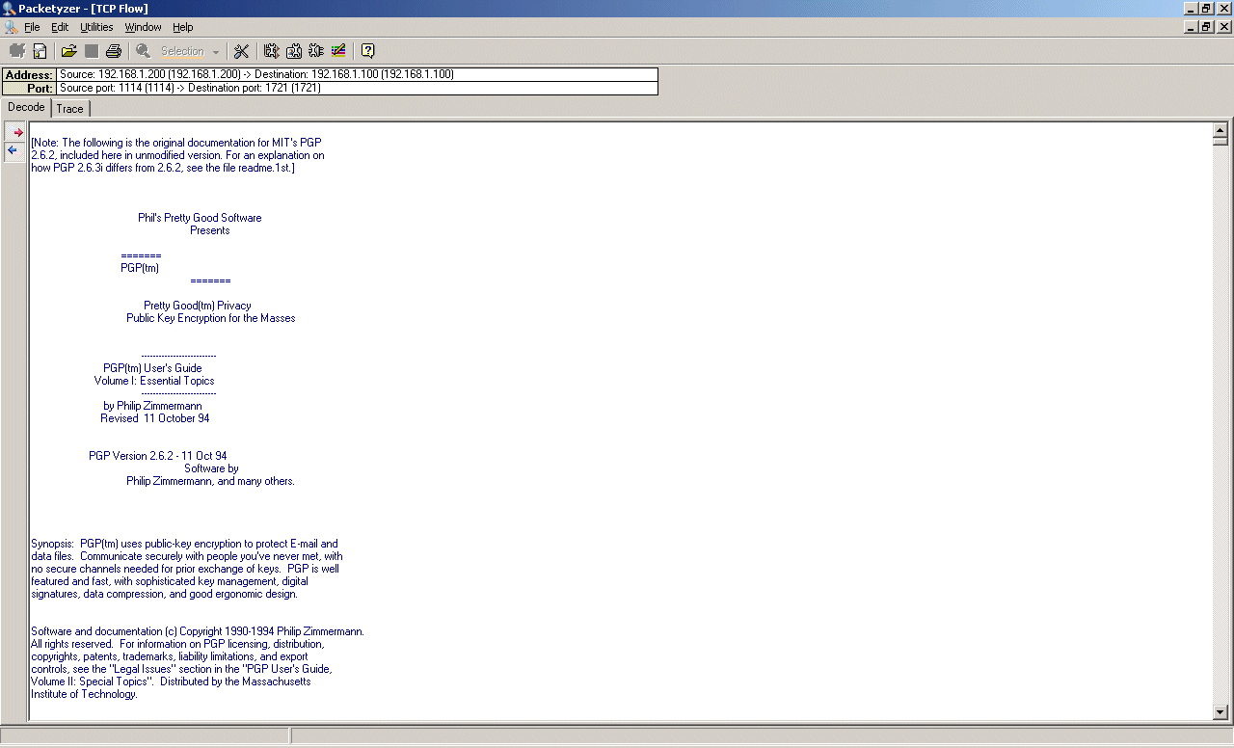1234x748 pixels.
Task: Open the File menu
Action: (32, 27)
